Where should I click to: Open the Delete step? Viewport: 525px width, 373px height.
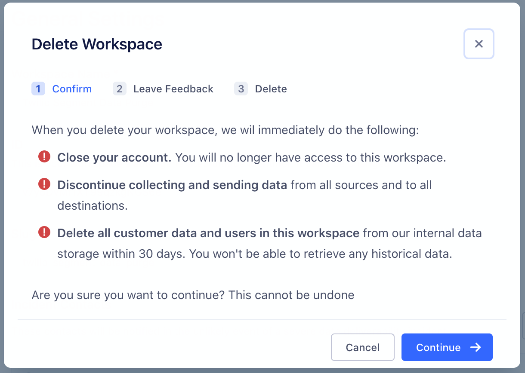click(271, 89)
